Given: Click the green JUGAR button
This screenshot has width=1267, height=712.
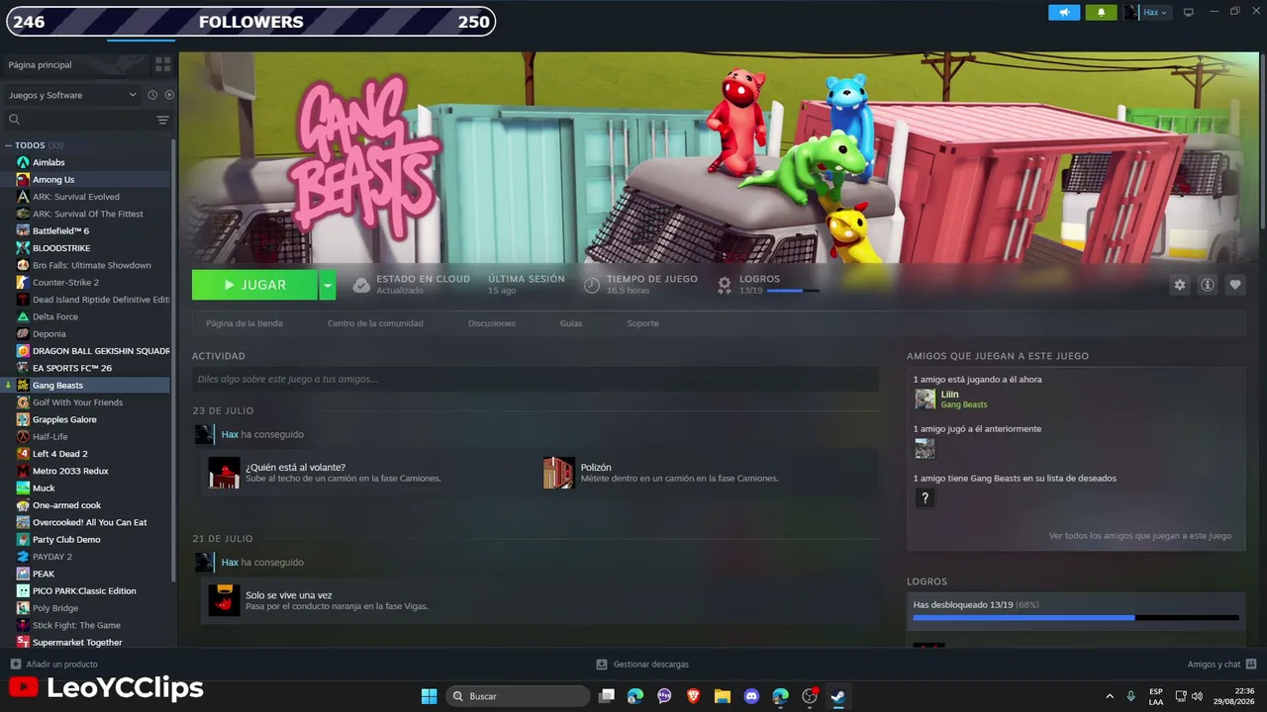Looking at the screenshot, I should [x=254, y=285].
